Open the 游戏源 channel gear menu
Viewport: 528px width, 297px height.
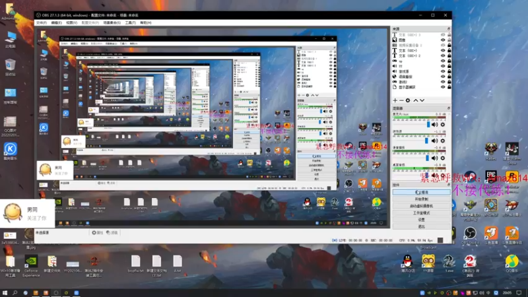point(443,141)
